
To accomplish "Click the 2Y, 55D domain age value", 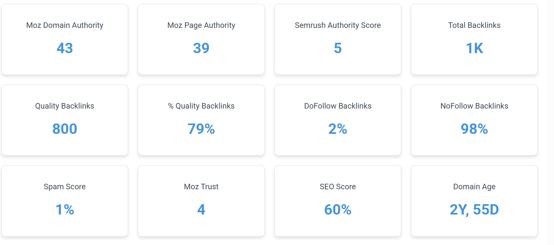I will click(474, 210).
